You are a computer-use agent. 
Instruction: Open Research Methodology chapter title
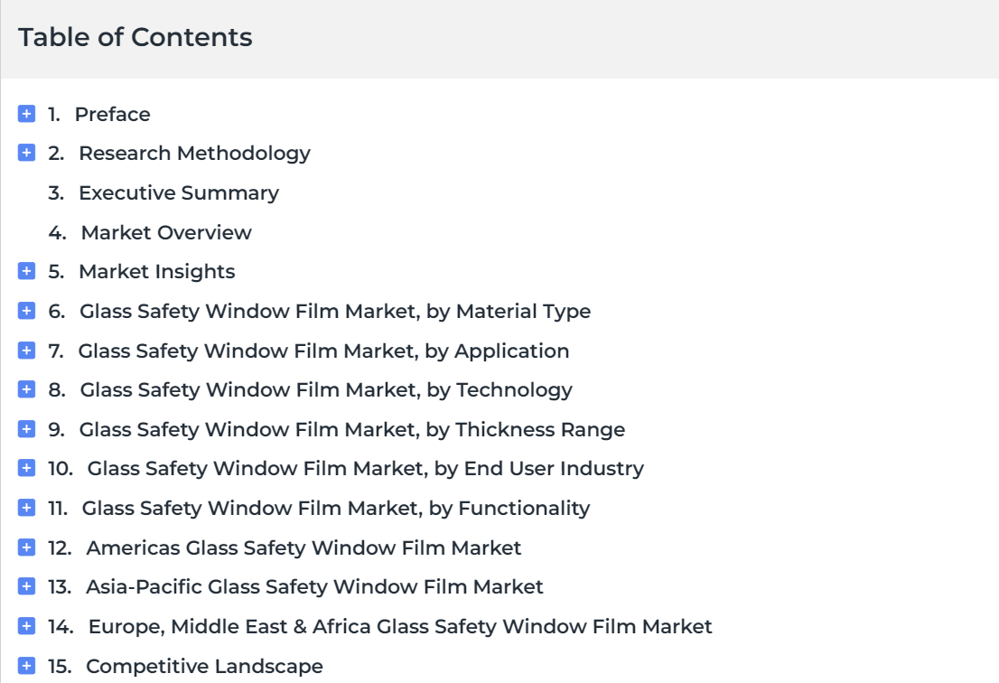pyautogui.click(x=194, y=154)
